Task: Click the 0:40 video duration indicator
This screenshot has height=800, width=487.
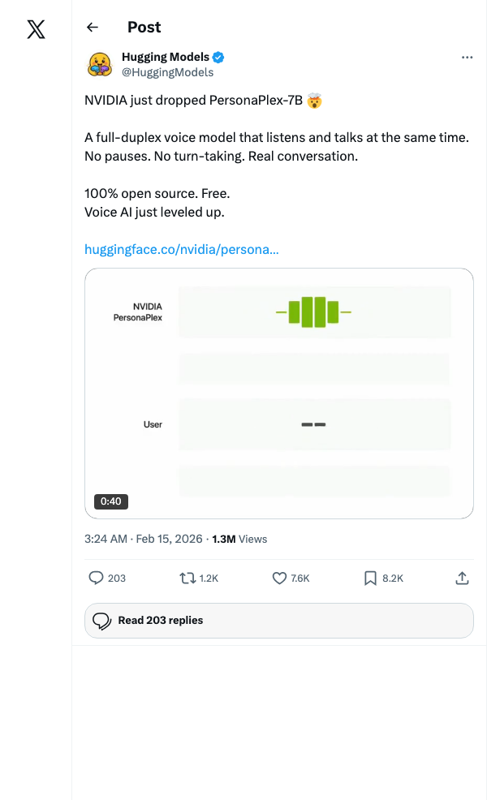Action: pyautogui.click(x=110, y=501)
